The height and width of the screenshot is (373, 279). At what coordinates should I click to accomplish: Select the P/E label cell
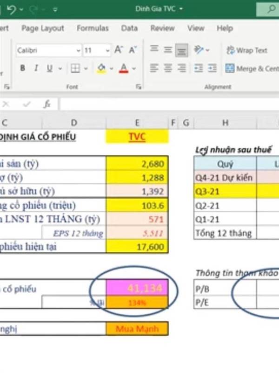pos(225,302)
